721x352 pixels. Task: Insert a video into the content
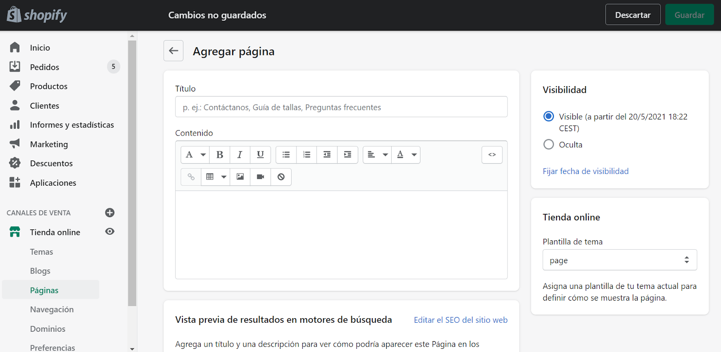pyautogui.click(x=260, y=177)
